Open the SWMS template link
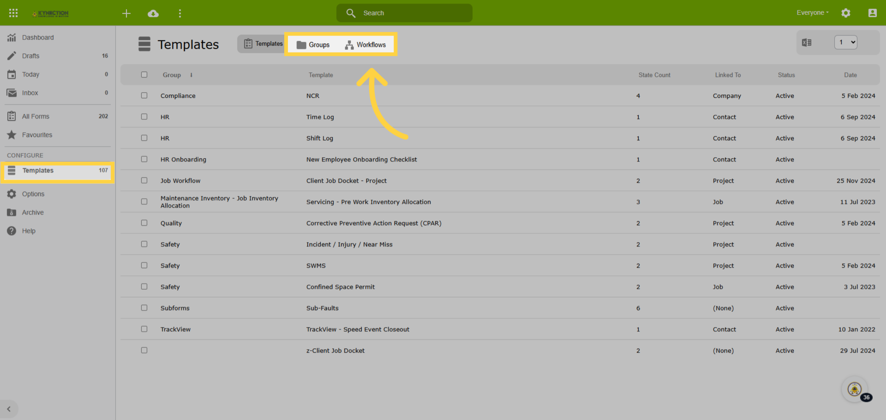 316,266
